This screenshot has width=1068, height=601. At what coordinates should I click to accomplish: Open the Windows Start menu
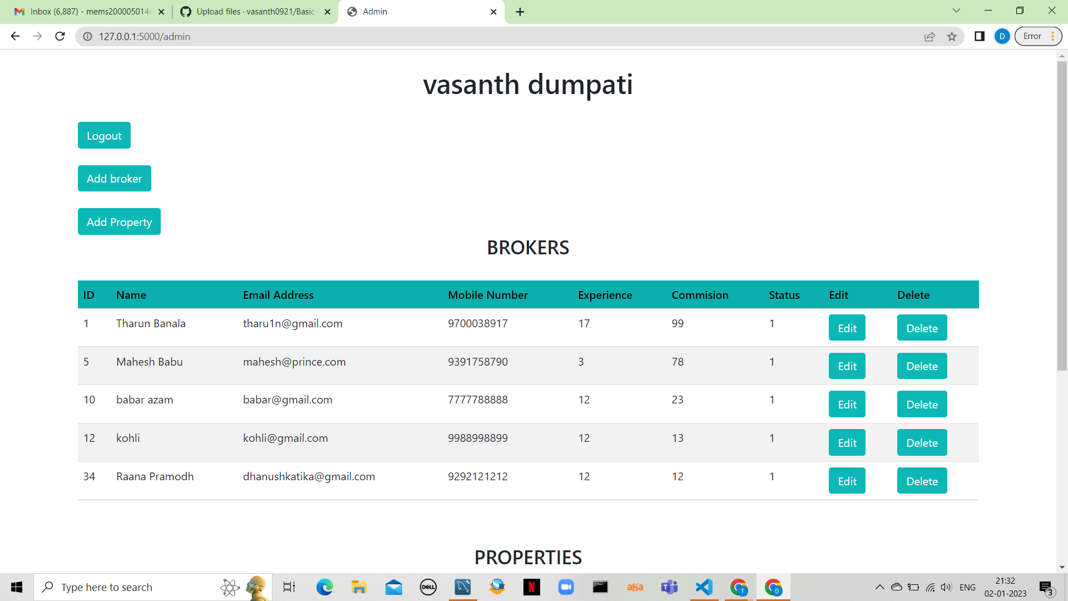(16, 587)
